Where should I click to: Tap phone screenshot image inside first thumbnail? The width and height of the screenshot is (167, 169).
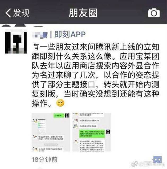point(42,126)
